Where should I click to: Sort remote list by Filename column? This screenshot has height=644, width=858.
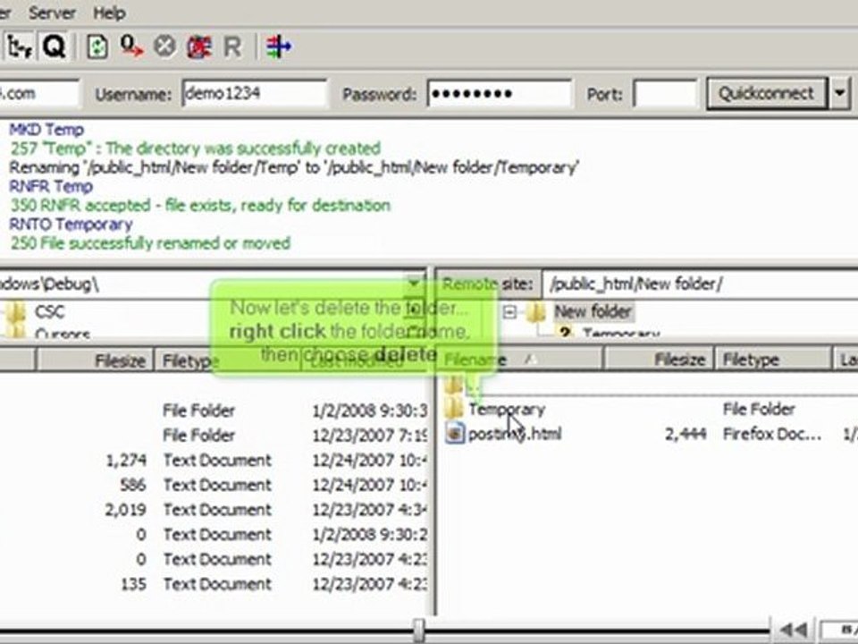point(520,360)
